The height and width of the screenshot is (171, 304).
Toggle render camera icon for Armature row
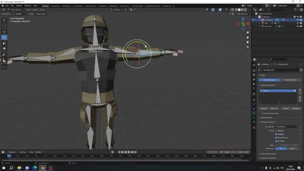pyautogui.click(x=301, y=20)
